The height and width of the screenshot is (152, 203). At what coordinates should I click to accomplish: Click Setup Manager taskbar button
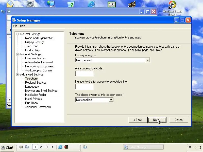143,147
